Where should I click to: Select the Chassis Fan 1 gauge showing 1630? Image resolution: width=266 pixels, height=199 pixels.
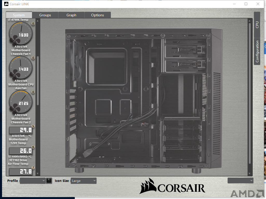click(21, 33)
